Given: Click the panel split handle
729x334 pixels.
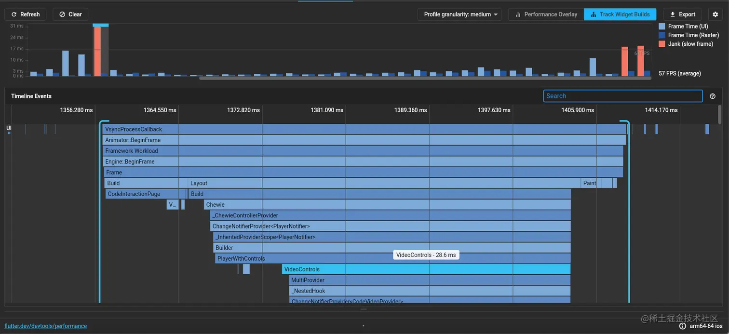Looking at the screenshot, I should (x=364, y=309).
